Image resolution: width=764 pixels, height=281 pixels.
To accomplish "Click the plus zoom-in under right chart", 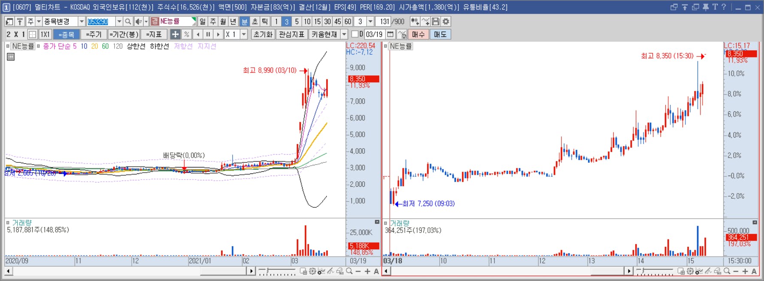I will point(745,271).
